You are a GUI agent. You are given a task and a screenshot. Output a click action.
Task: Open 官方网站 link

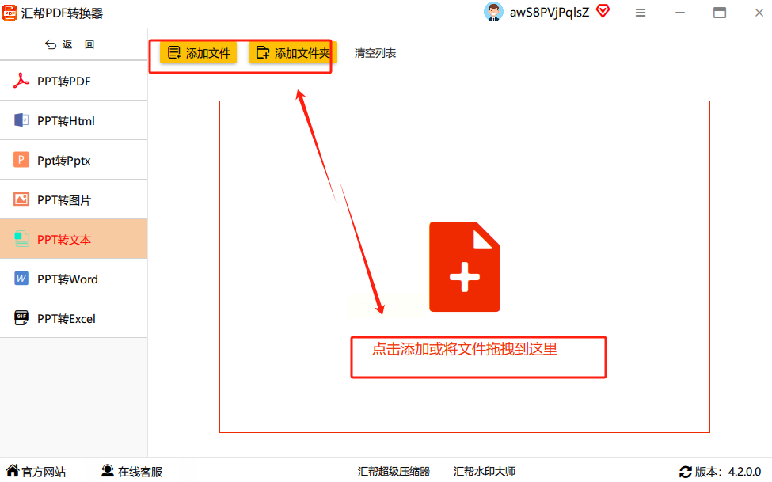(36, 471)
